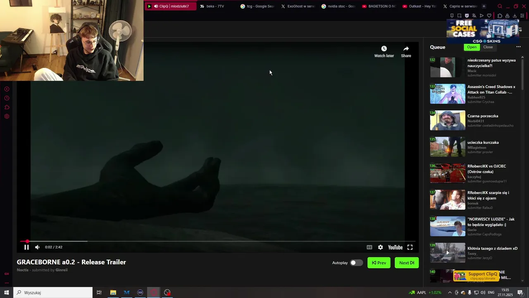Open the browser downloads icon

pos(515,16)
